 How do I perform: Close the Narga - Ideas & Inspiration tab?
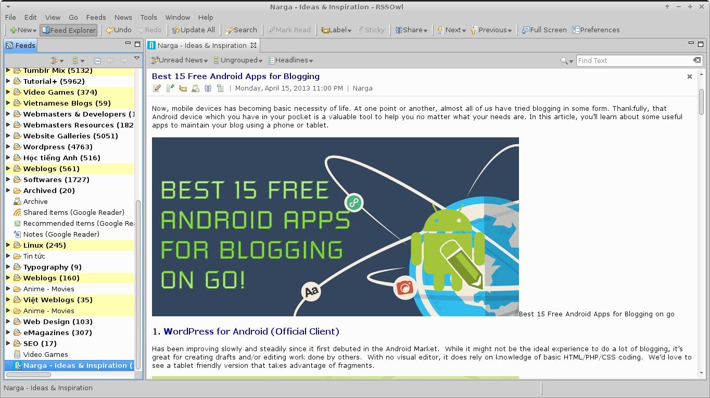click(253, 45)
